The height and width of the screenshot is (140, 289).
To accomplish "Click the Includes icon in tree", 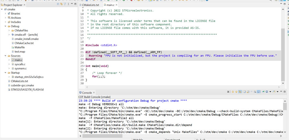I will pos(9,22).
